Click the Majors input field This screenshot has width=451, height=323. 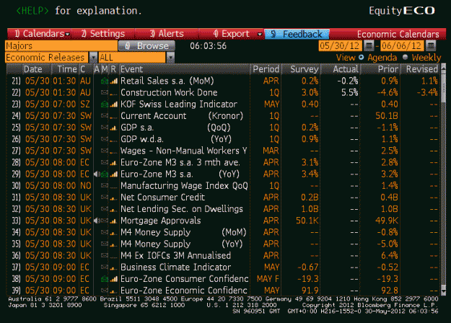tap(61, 46)
